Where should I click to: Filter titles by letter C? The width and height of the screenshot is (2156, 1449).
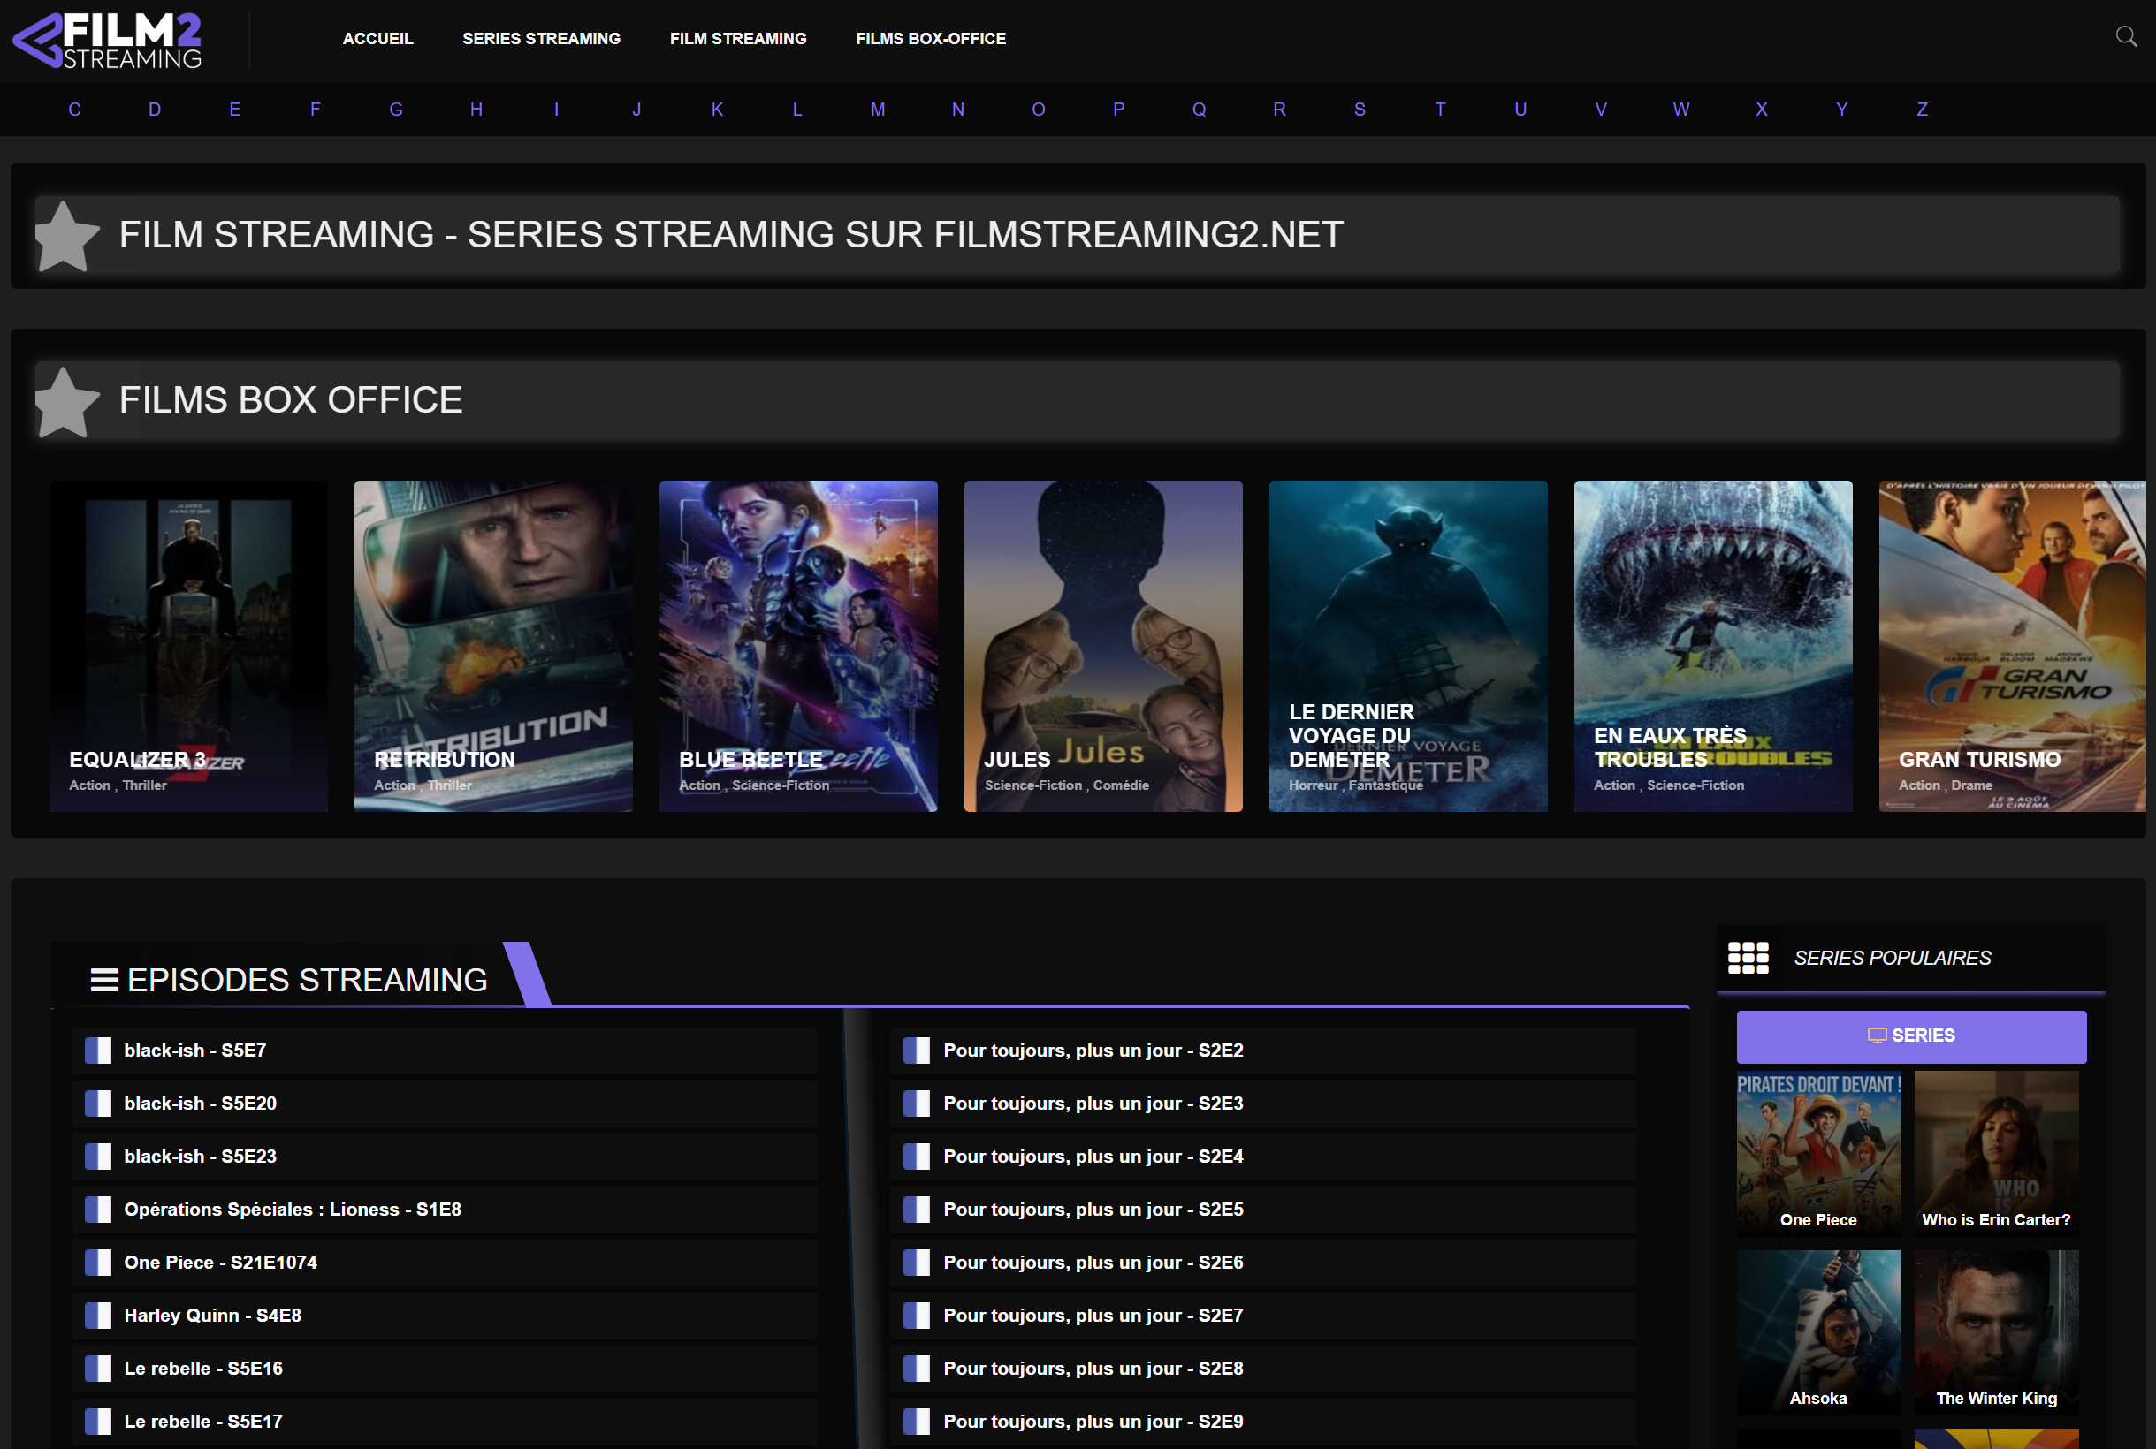coord(75,109)
